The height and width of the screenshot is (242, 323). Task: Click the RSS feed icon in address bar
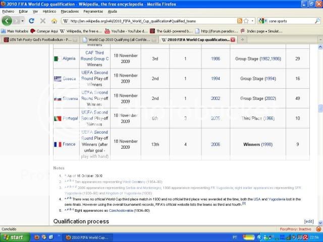click(240, 21)
